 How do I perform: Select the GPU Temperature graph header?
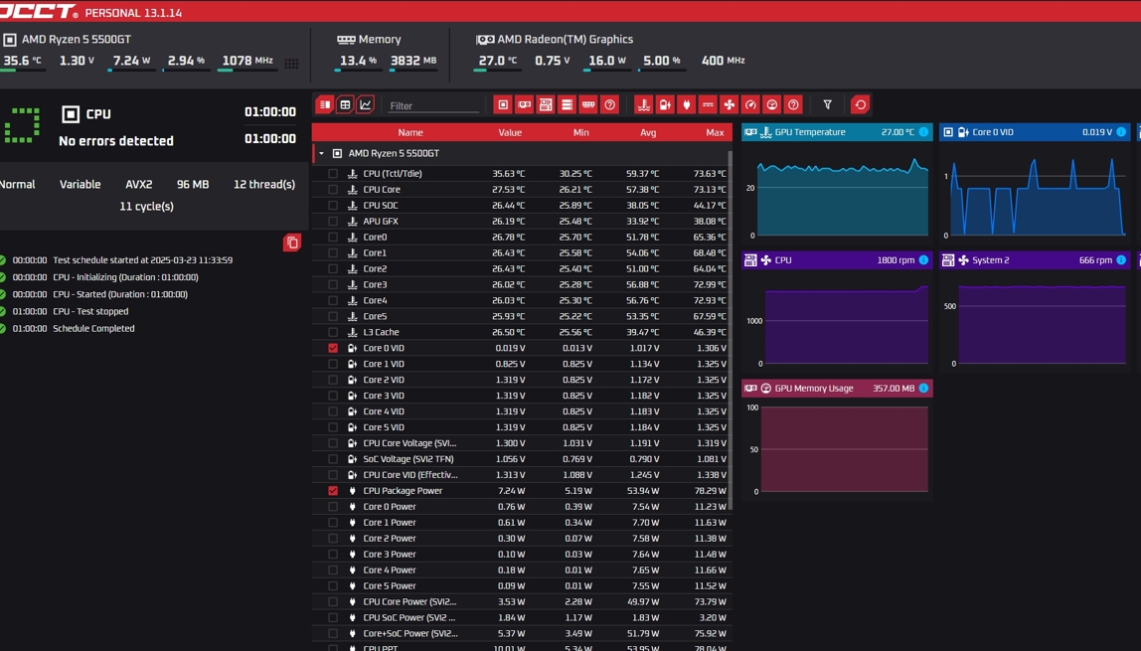coord(837,131)
